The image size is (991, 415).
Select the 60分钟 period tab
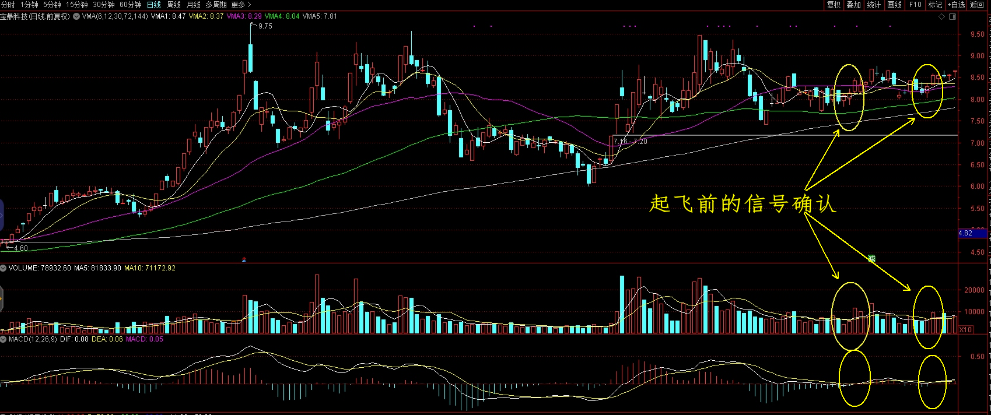coord(130,5)
